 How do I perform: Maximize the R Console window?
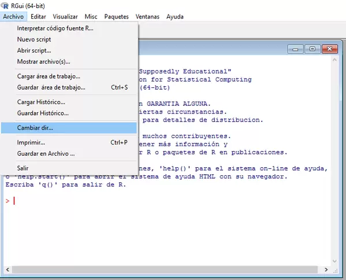(312, 49)
